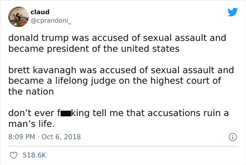Click the words 'highest court of'
This screenshot has height=165, width=246.
click(x=186, y=81)
